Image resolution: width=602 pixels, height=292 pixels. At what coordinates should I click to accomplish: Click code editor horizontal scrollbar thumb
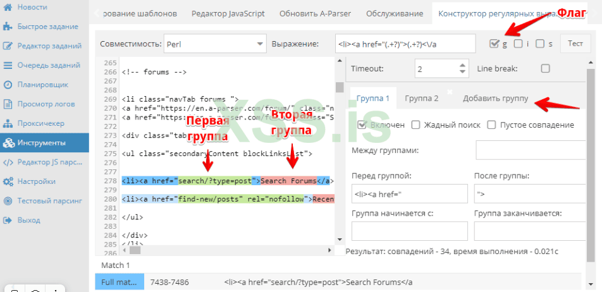click(x=135, y=250)
